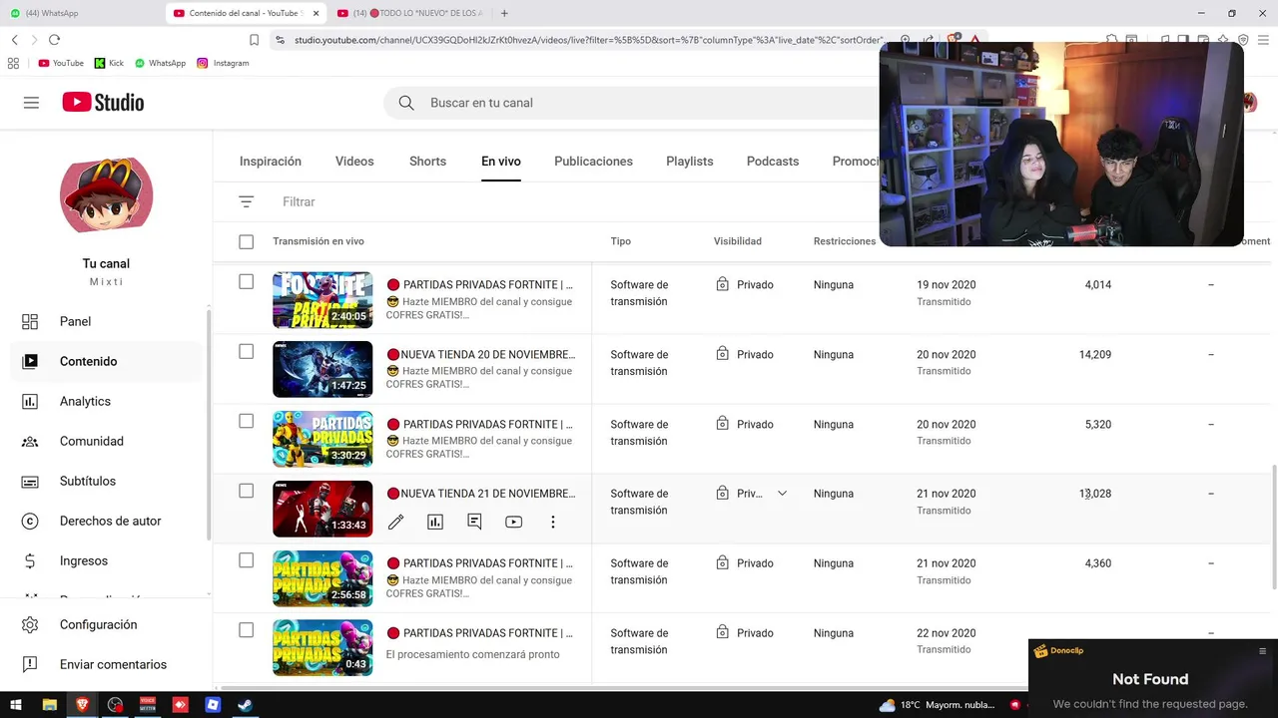Select the En vivo tab
Screen dimensions: 1278x718
pos(501,161)
